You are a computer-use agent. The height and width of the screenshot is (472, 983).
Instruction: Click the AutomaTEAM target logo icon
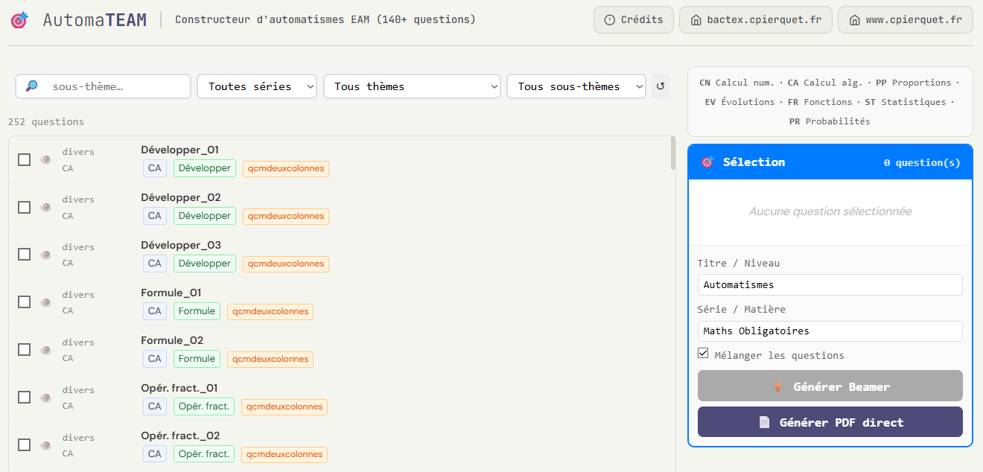(19, 20)
